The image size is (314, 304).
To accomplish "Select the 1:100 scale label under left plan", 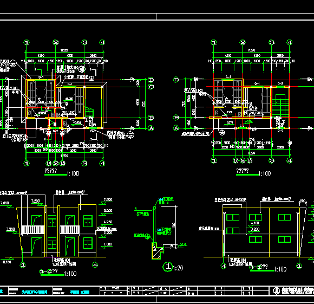I will [x=73, y=173].
